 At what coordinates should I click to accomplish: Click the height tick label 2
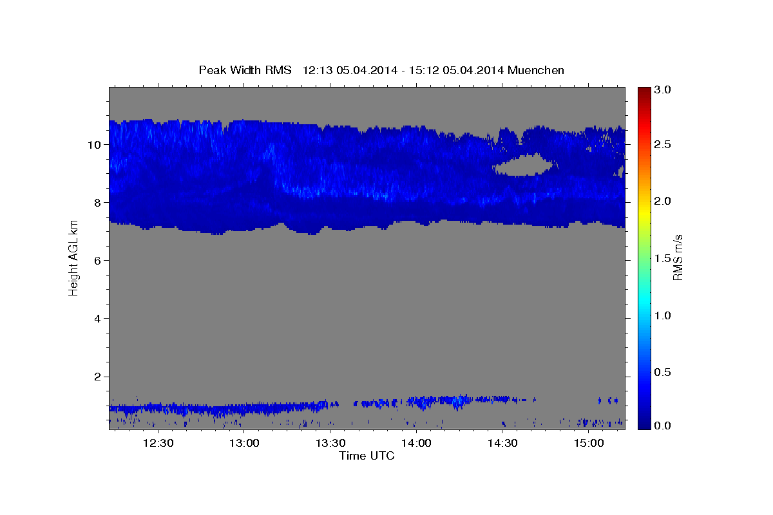(x=98, y=377)
